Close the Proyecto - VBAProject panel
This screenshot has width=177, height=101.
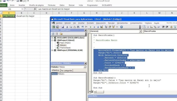(85, 30)
